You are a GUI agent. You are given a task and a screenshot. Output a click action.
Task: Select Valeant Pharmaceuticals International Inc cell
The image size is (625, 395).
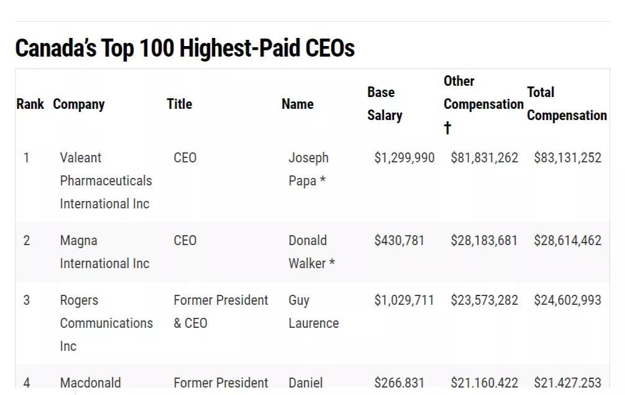coord(106,180)
